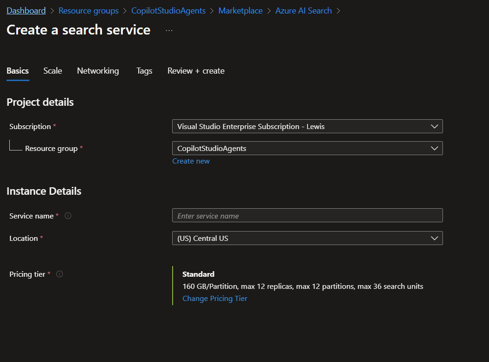Image resolution: width=489 pixels, height=362 pixels.
Task: Click the Subscription dropdown chevron
Action: 434,126
